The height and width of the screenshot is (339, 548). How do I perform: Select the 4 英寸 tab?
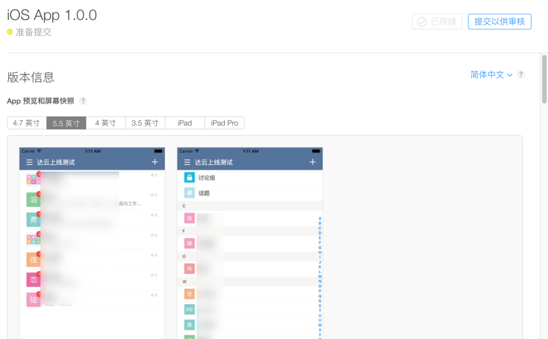[x=105, y=123]
